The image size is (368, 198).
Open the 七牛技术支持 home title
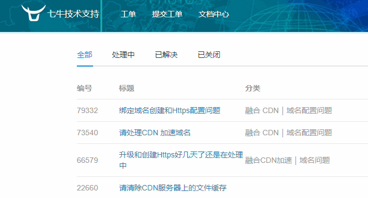pos(73,14)
